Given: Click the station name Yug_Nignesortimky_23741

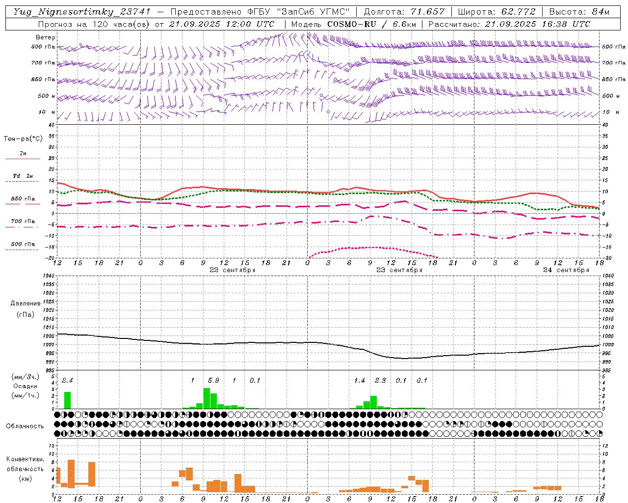Looking at the screenshot, I should pos(82,12).
